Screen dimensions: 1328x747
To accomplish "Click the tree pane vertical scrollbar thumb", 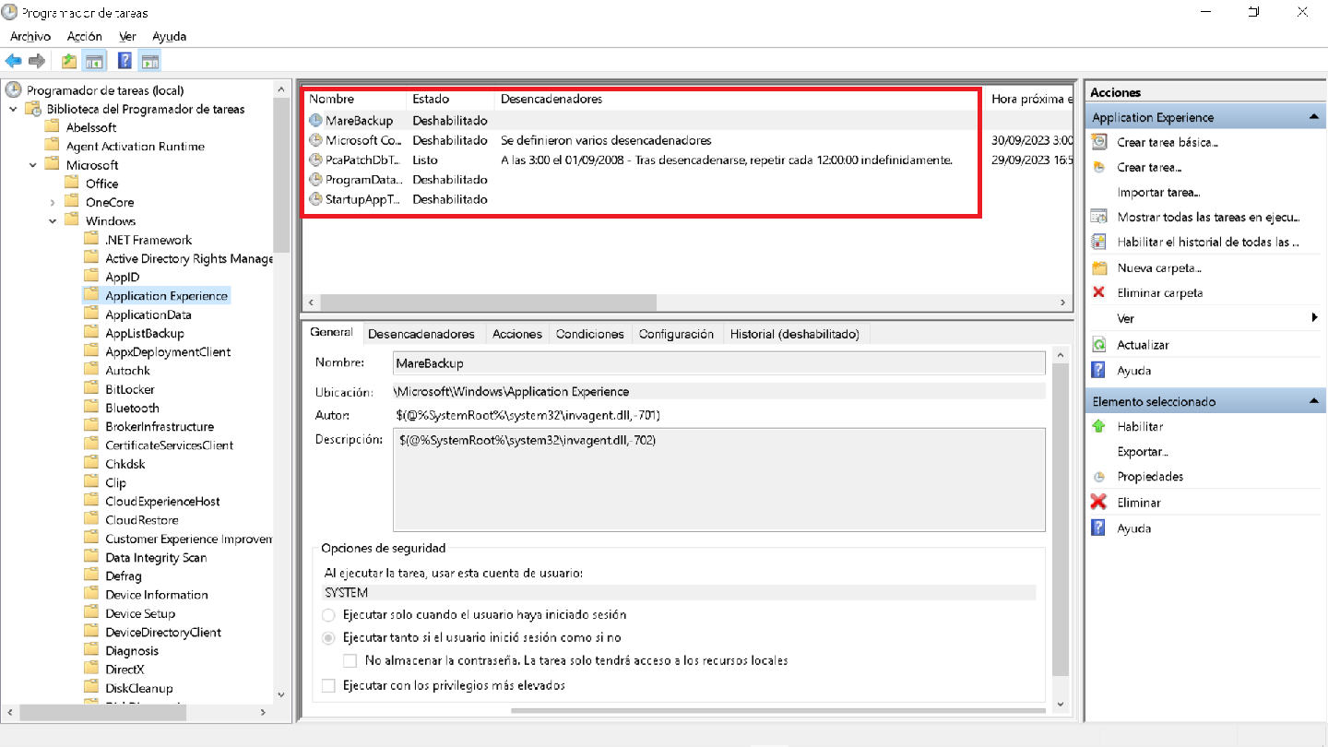I will click(281, 173).
